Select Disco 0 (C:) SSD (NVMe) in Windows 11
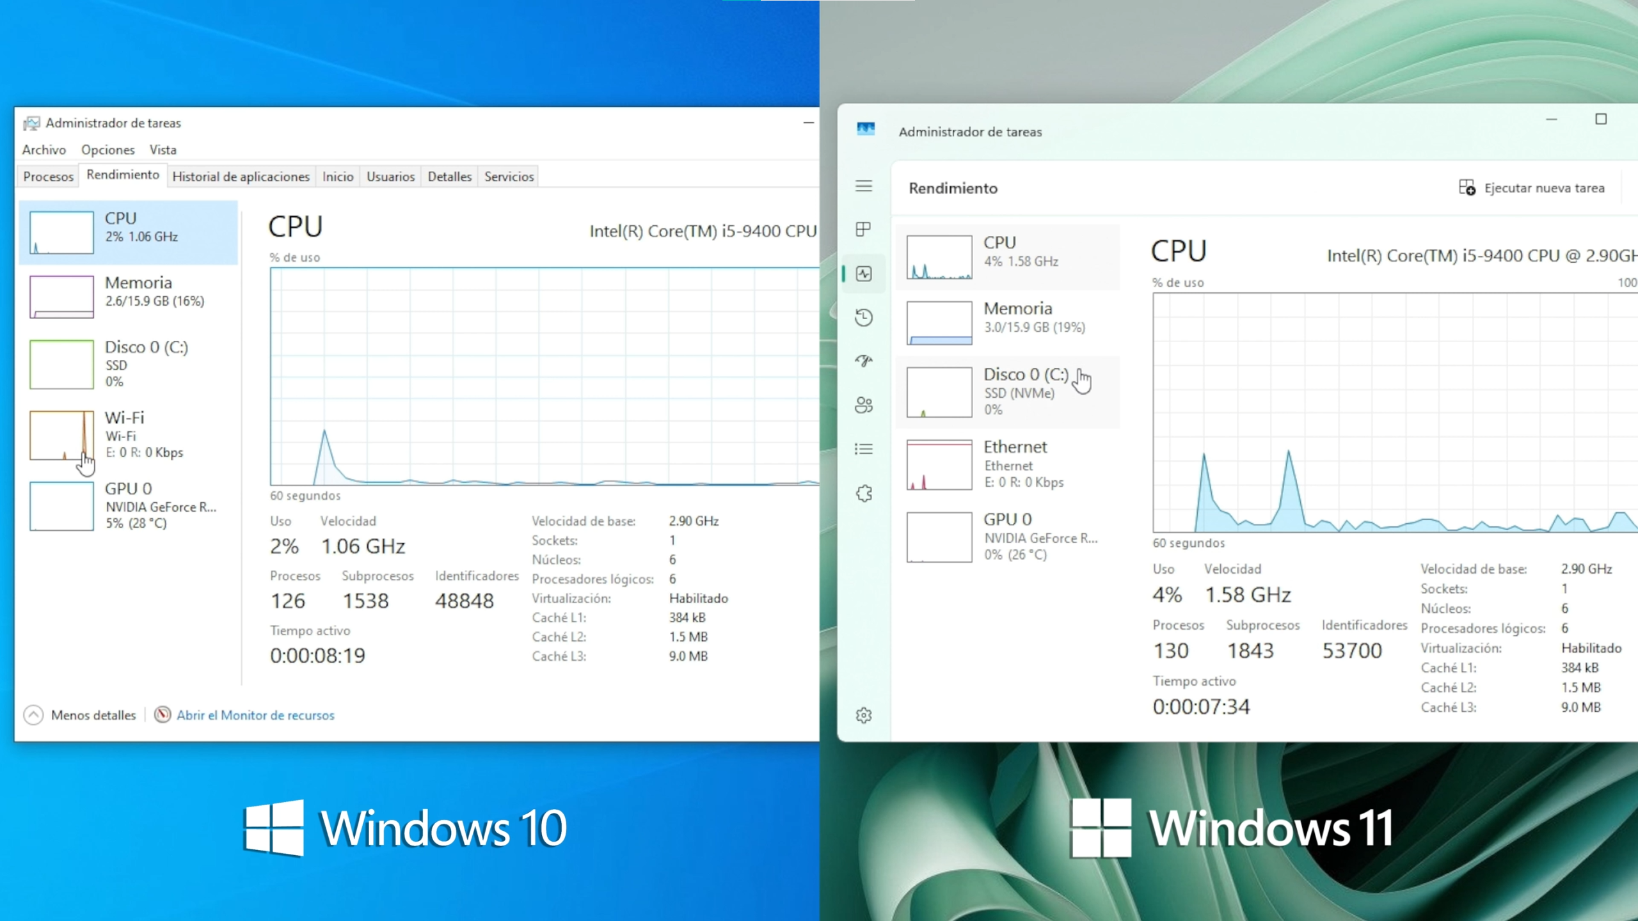 click(1008, 392)
